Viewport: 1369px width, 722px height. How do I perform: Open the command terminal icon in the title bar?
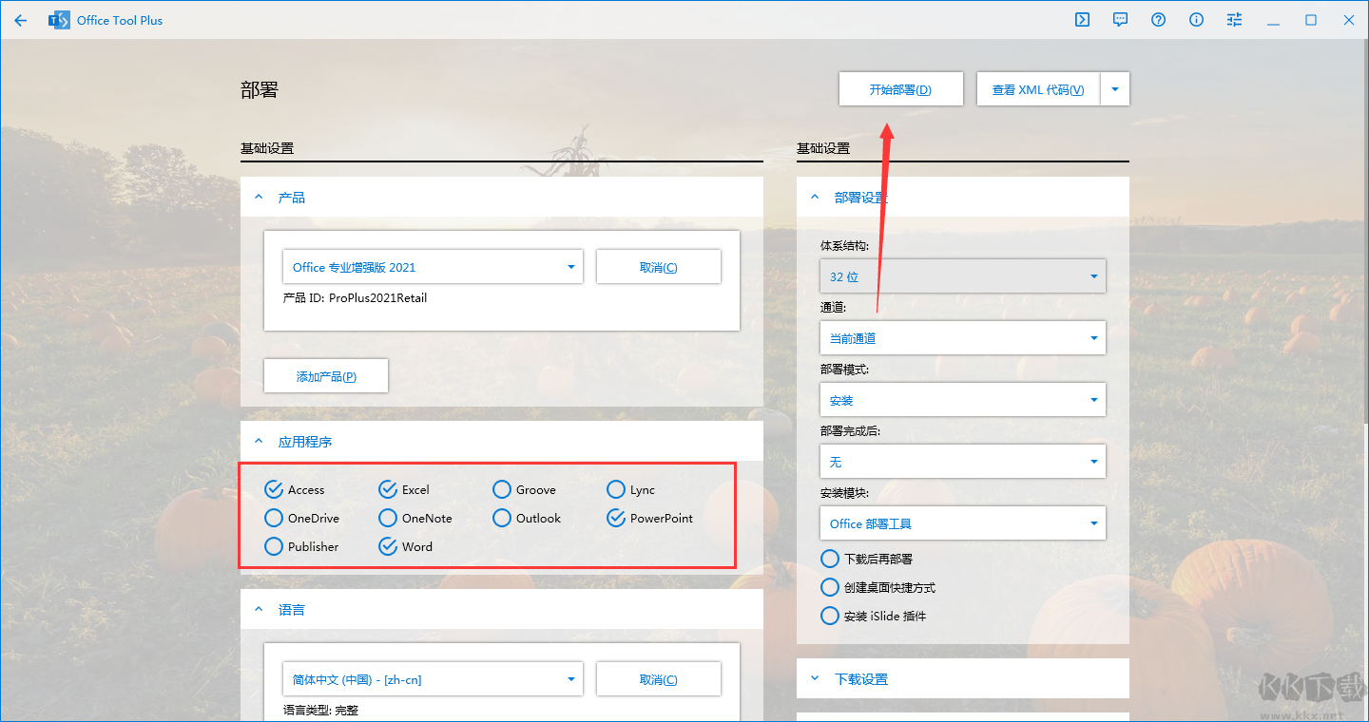[x=1082, y=19]
